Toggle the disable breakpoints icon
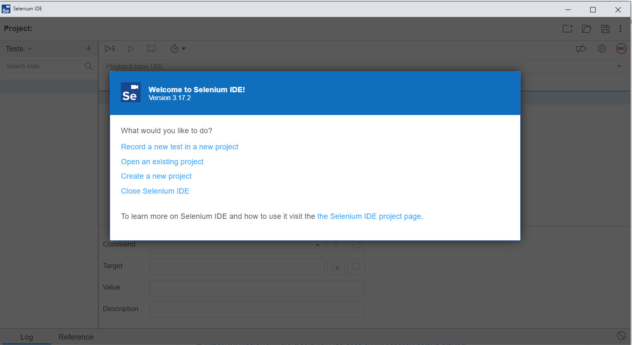Image resolution: width=632 pixels, height=345 pixels. [581, 49]
